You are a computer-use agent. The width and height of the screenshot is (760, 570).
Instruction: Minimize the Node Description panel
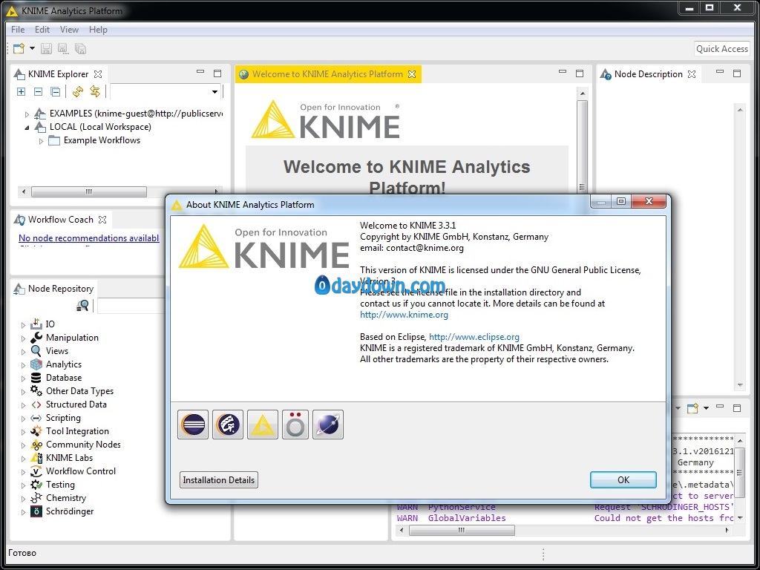(720, 72)
